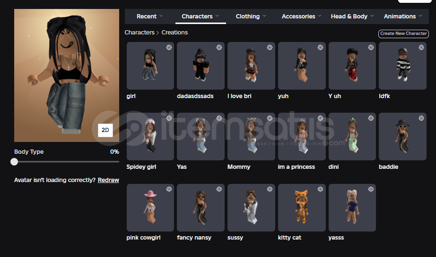Screen dimensions: 436x257
Task: Select the pink cowgirl thumbnail
Action: tap(150, 207)
